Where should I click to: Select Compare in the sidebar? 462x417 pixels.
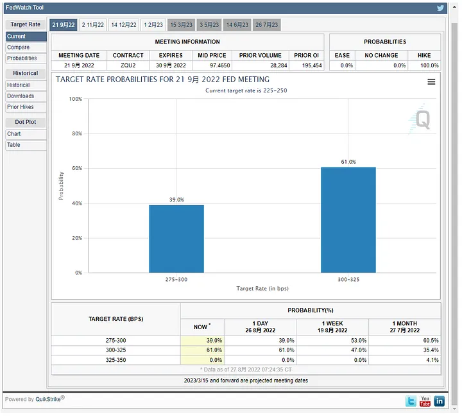[19, 47]
